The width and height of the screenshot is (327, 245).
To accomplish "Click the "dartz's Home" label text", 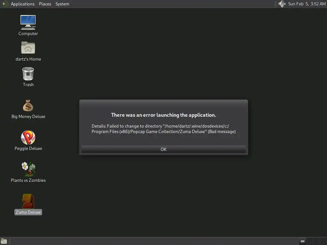I will click(28, 59).
